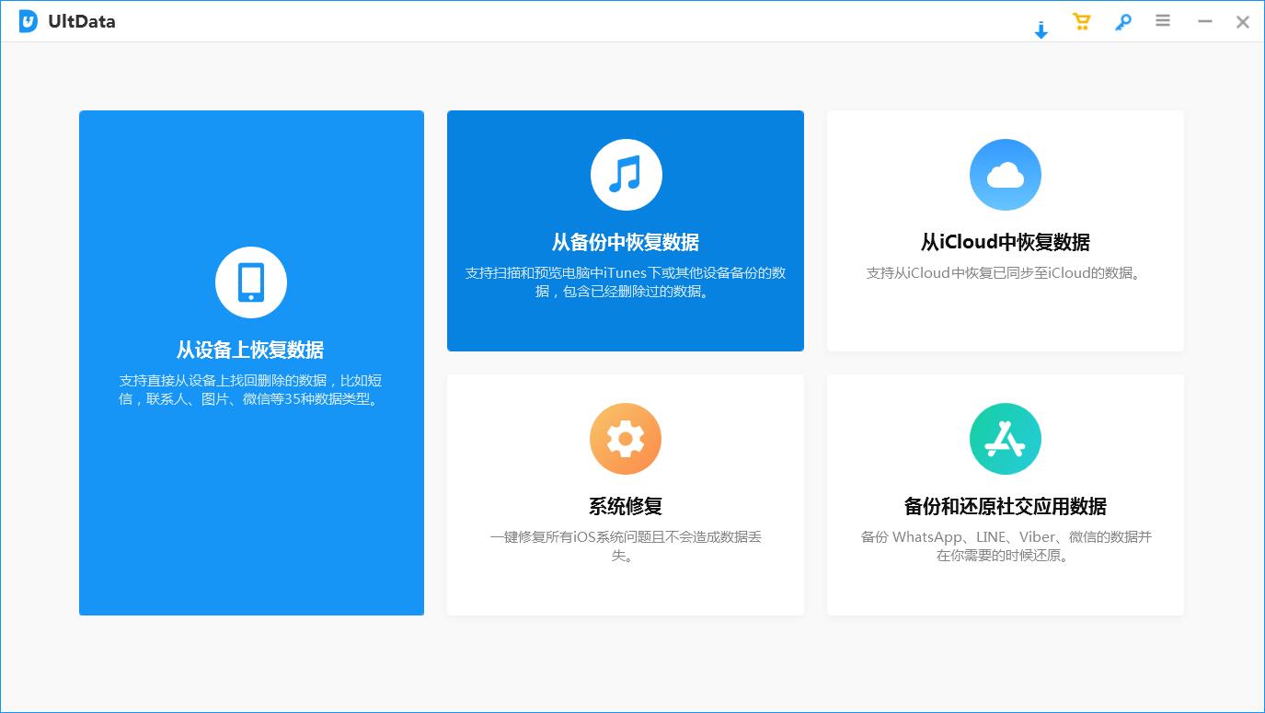Click the App Store social backup icon
This screenshot has height=713, width=1265.
1006,439
